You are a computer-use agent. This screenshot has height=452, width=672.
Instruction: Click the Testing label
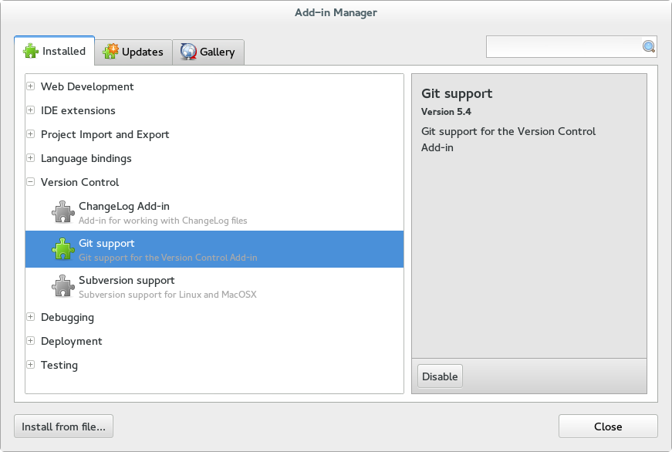click(59, 366)
